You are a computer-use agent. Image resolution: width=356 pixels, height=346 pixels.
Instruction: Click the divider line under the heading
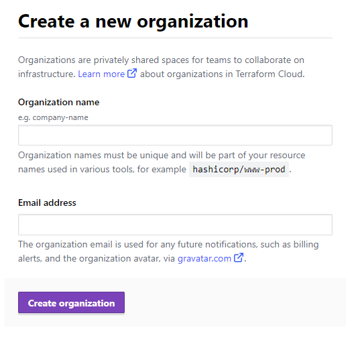pos(175,38)
